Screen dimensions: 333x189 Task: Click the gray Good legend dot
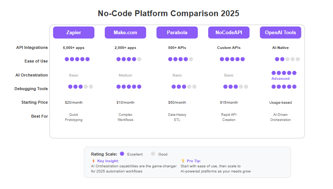tap(153, 154)
